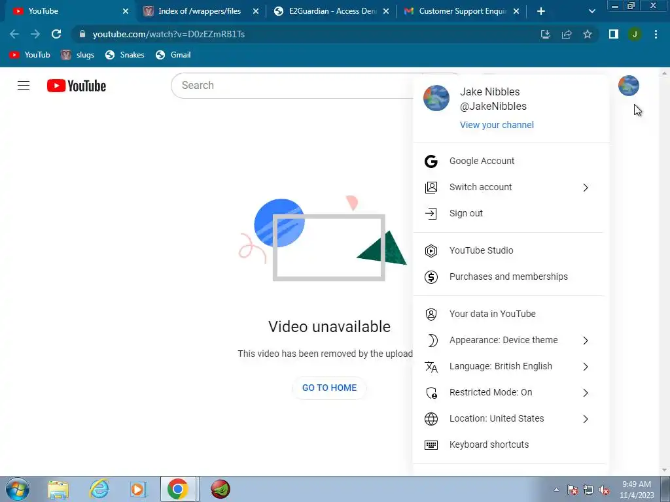Click the Action Center flag tray icon
Viewport: 670px width, 502px height.
click(573, 490)
